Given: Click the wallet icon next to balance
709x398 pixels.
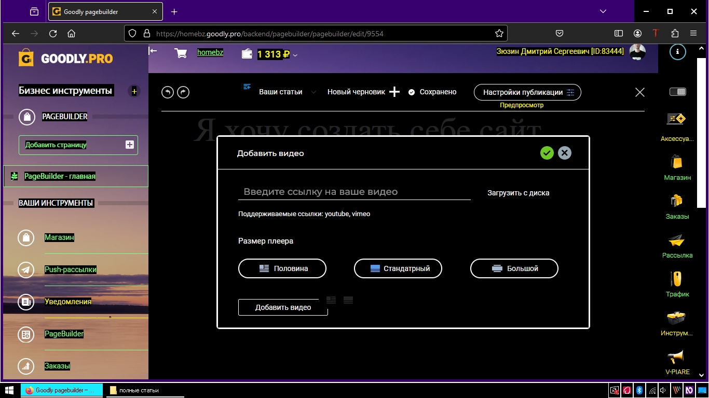Looking at the screenshot, I should tap(248, 54).
